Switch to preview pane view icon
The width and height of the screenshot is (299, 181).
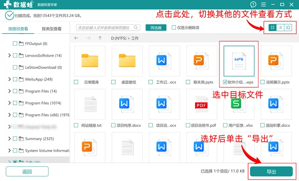coord(288,28)
